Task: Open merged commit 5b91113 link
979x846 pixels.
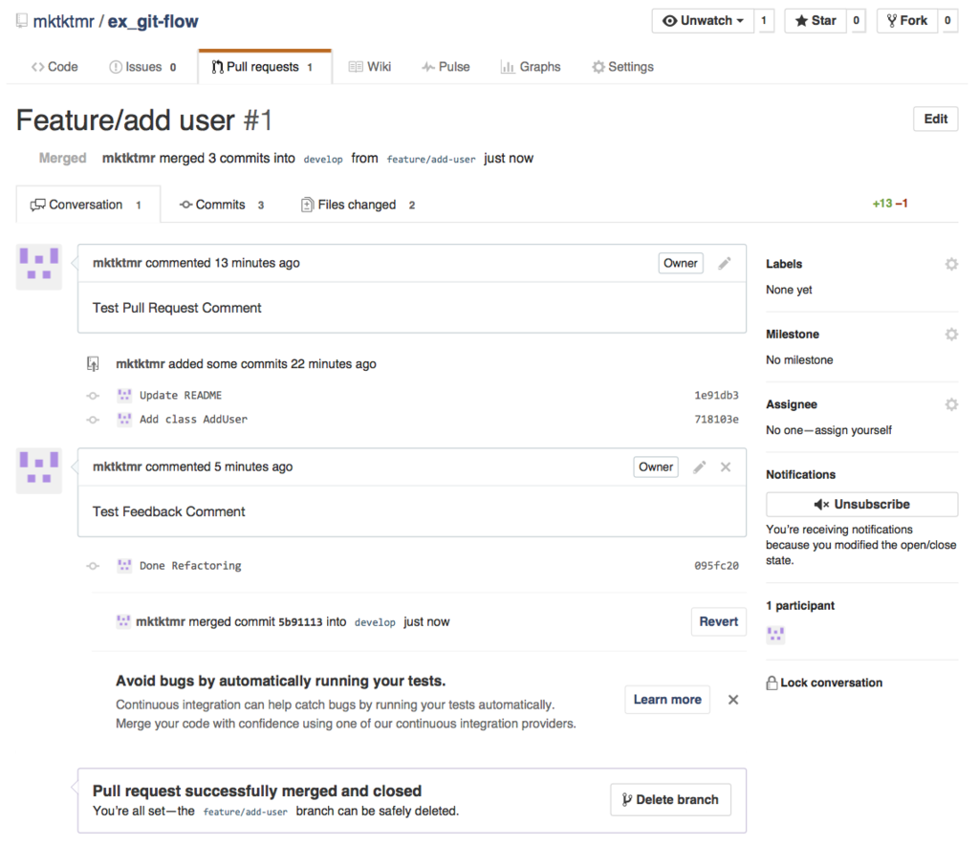Action: pos(300,622)
